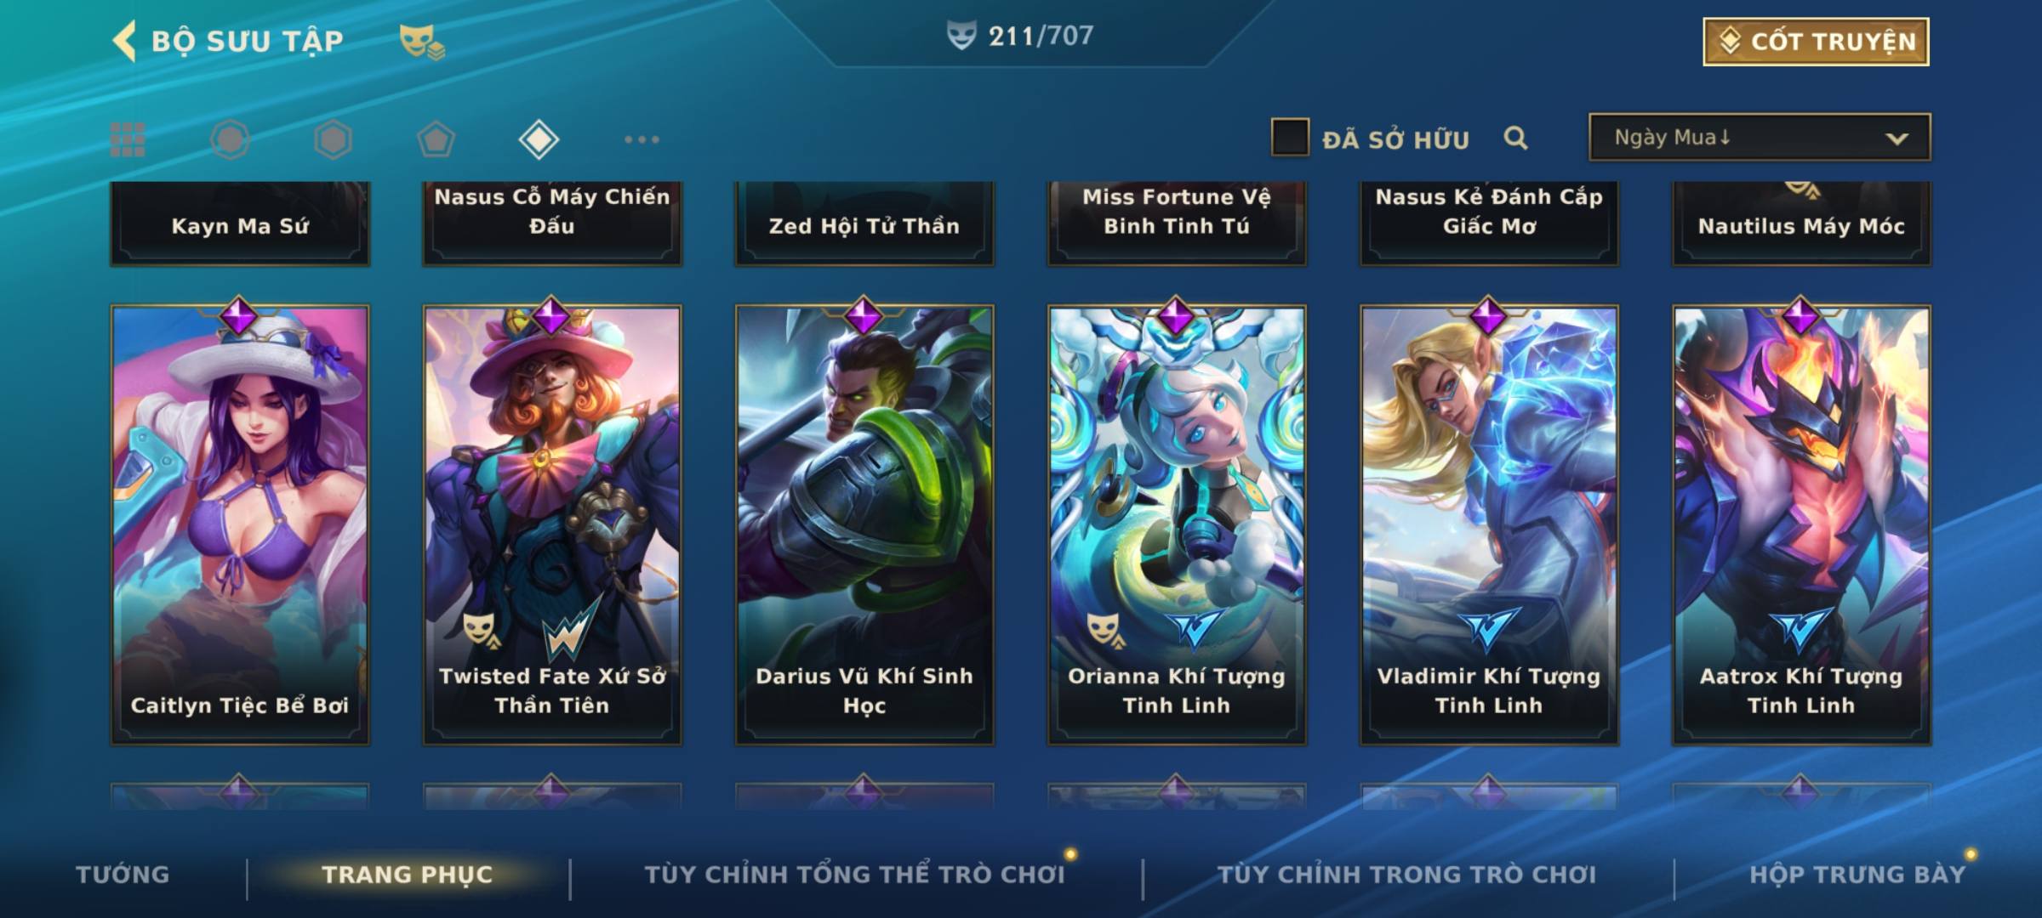This screenshot has width=2042, height=918.
Task: Expand sorting options via dropdown chevron
Action: pos(1897,139)
